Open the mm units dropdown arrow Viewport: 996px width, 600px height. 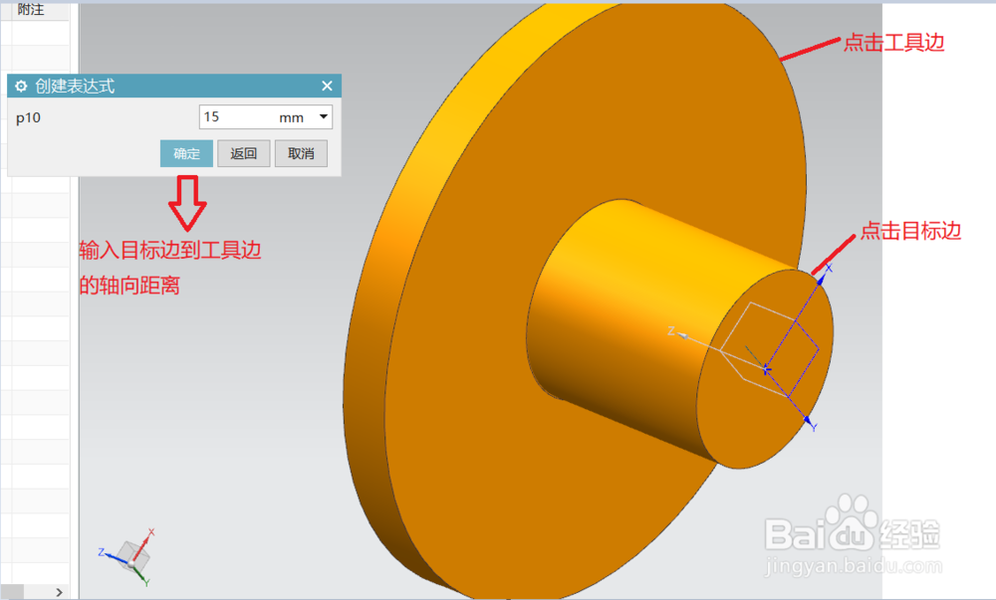point(324,116)
